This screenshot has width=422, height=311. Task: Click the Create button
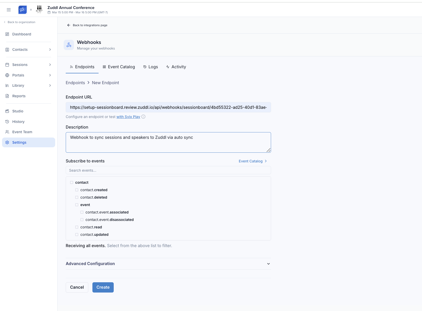pyautogui.click(x=103, y=287)
